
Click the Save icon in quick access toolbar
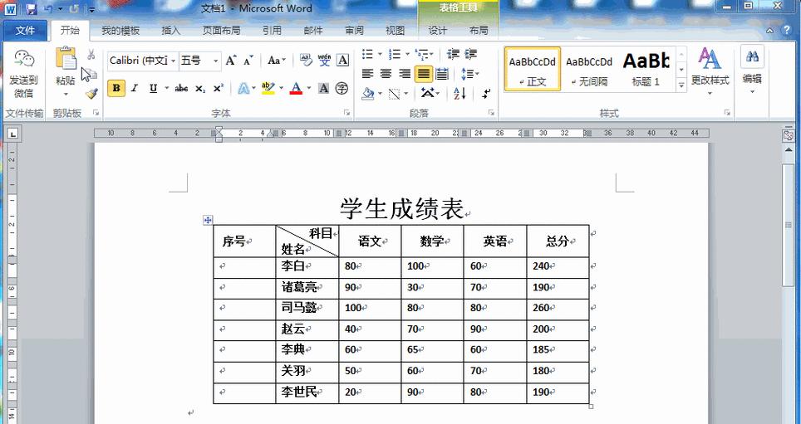(x=32, y=8)
